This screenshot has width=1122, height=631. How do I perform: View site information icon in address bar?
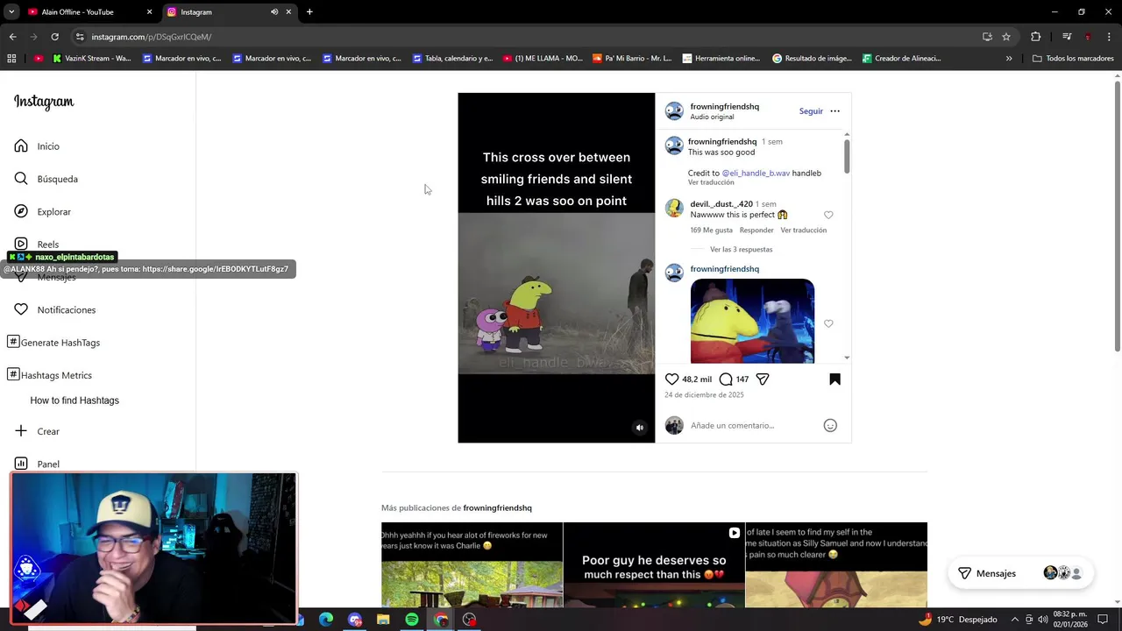pos(80,37)
